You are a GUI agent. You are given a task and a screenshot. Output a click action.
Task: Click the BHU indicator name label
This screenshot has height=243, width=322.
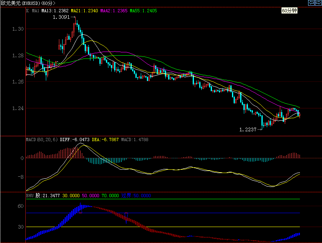29,196
